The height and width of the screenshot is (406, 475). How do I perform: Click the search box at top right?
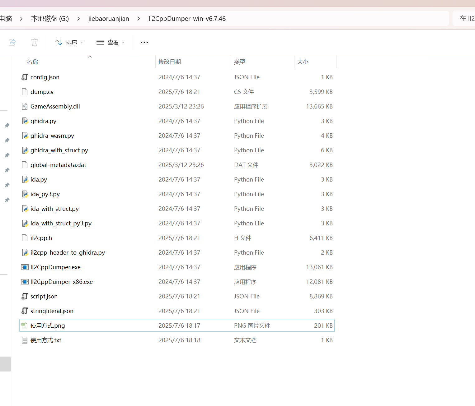[x=464, y=19]
